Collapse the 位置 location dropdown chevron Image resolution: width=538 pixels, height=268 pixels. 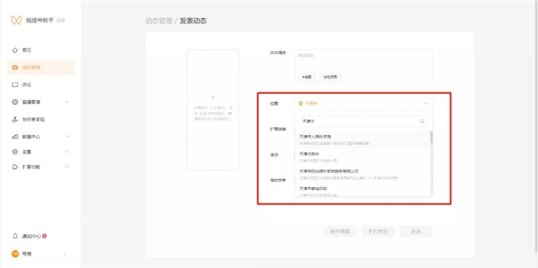pos(426,103)
